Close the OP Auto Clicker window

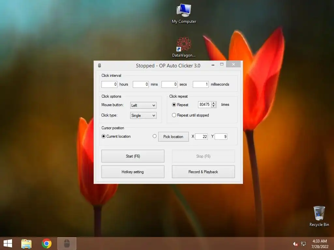234,64
